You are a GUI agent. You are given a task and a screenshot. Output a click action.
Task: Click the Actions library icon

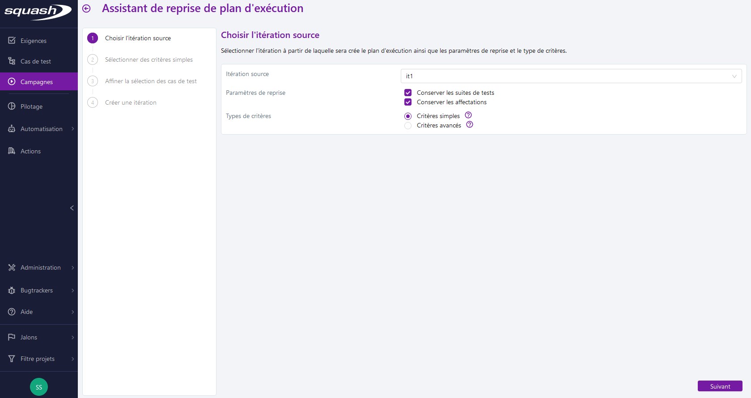coord(12,151)
